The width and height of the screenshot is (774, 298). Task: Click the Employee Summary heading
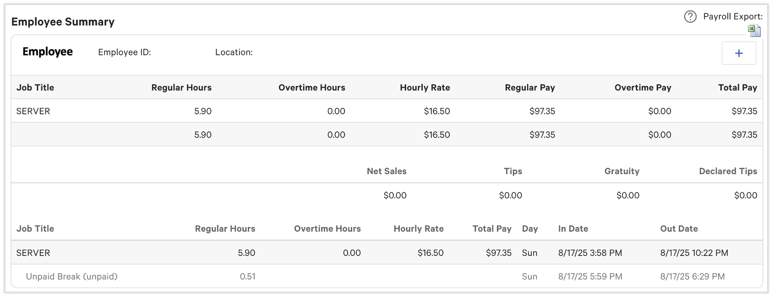63,22
